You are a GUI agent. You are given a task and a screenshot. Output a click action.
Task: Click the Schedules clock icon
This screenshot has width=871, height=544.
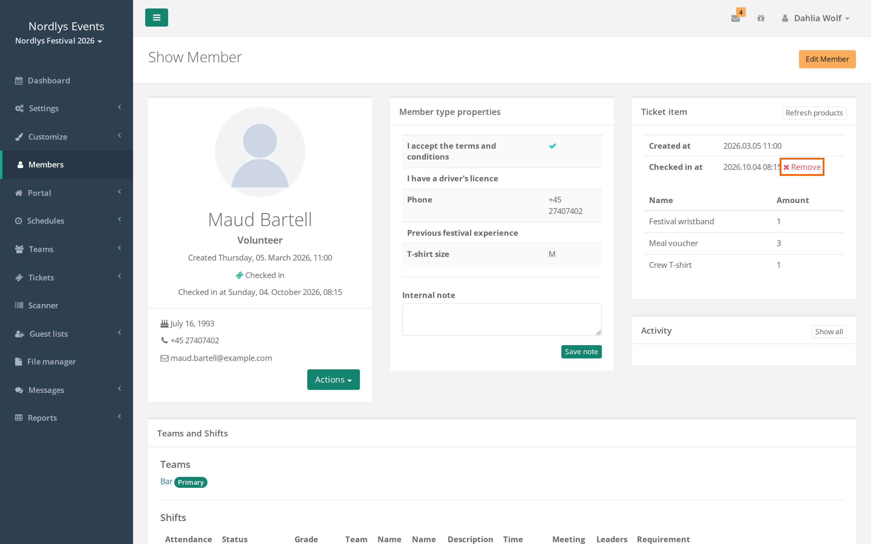click(18, 221)
